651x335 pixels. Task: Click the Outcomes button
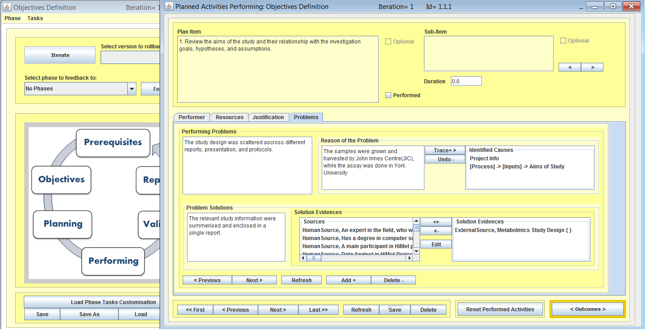pos(587,309)
